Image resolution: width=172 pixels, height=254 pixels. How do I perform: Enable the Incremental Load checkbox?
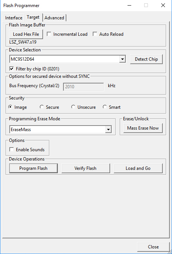click(49, 34)
